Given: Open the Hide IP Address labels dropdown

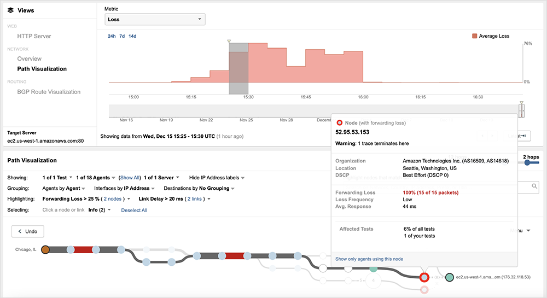Looking at the screenshot, I should (217, 178).
